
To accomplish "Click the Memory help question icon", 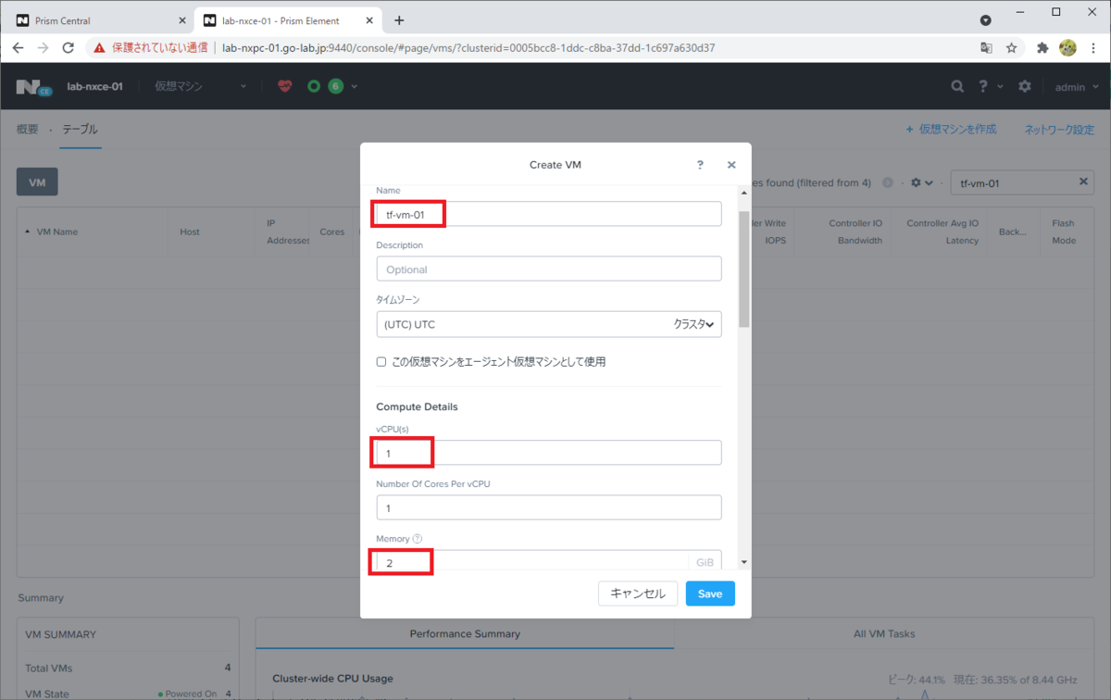I will 418,539.
